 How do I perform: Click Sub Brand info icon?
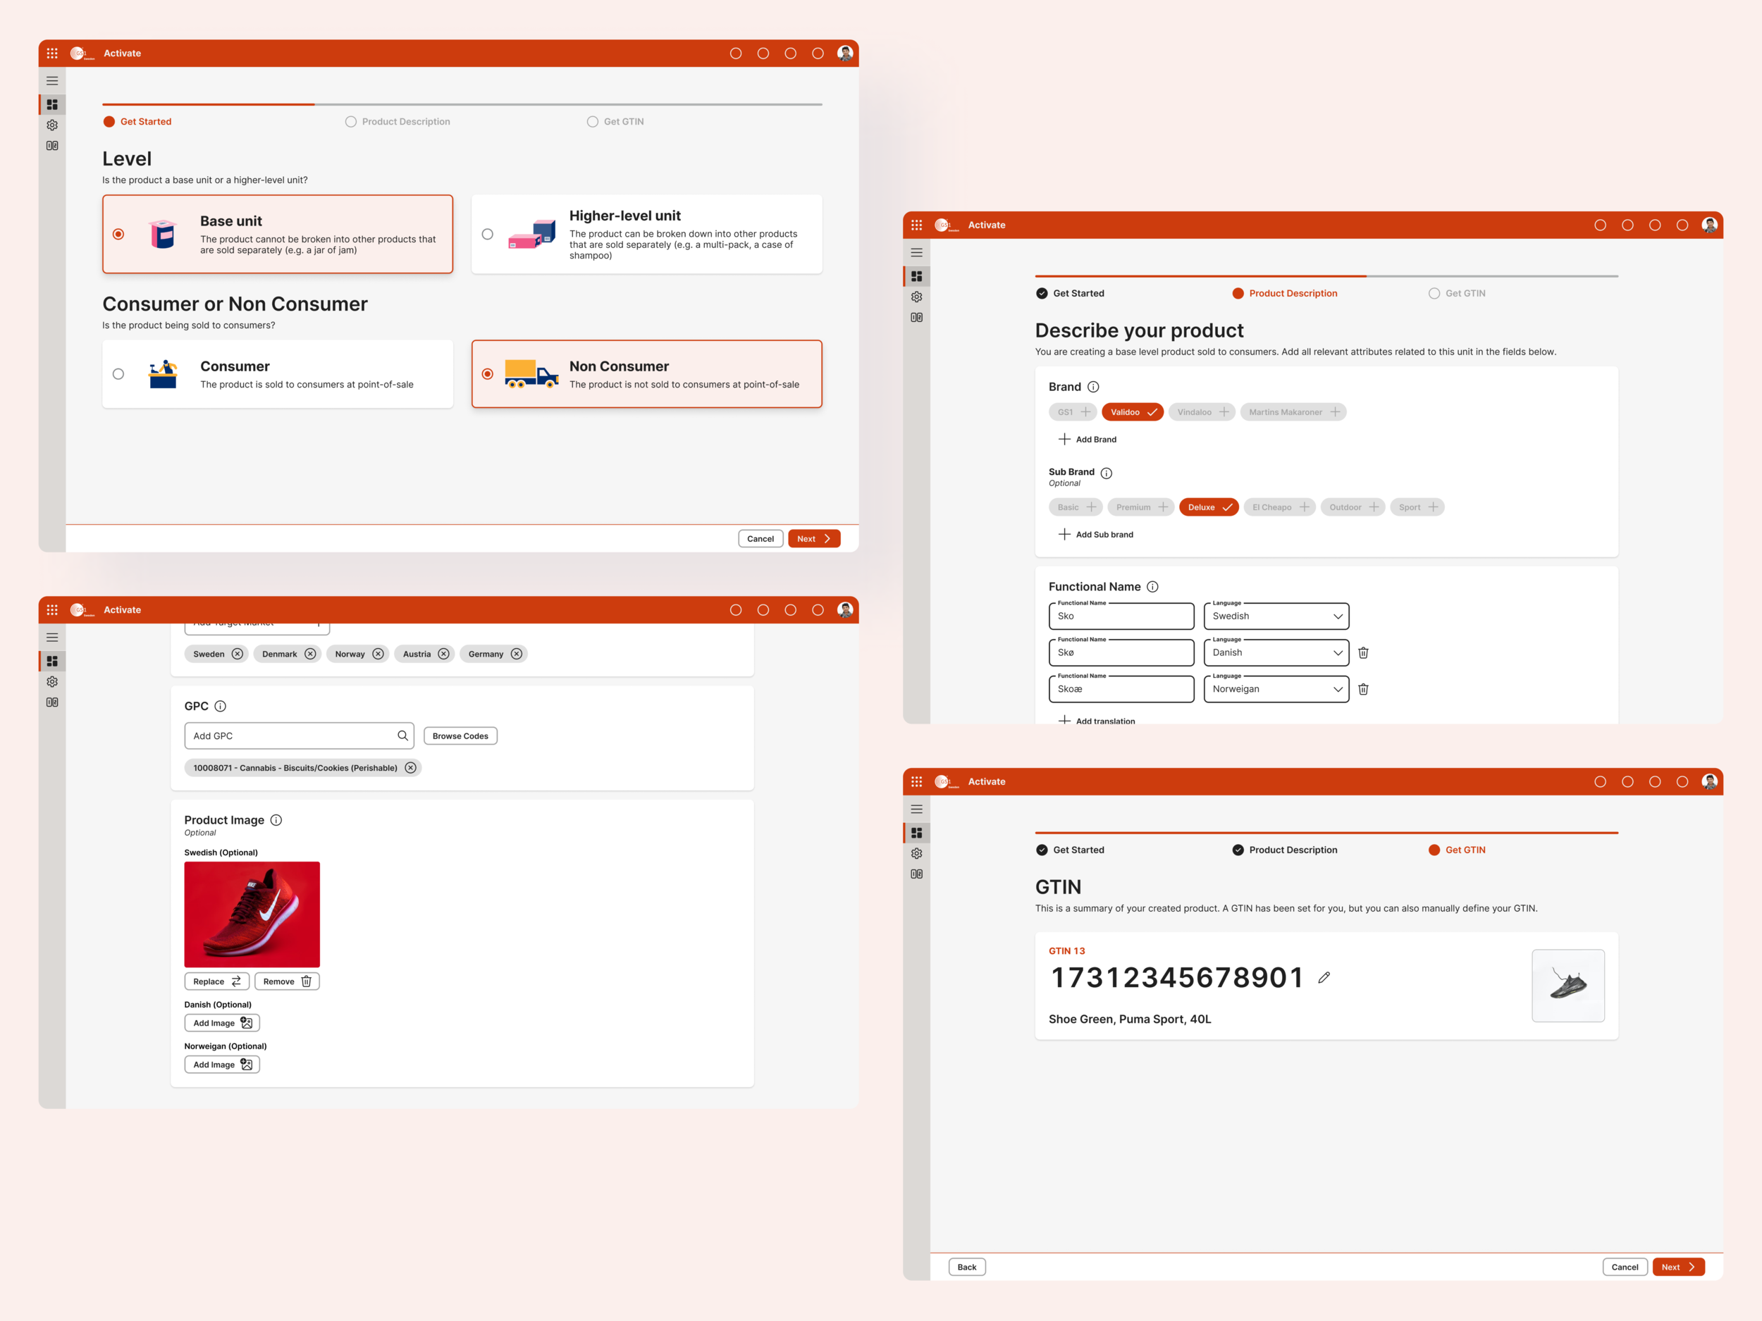coord(1107,473)
